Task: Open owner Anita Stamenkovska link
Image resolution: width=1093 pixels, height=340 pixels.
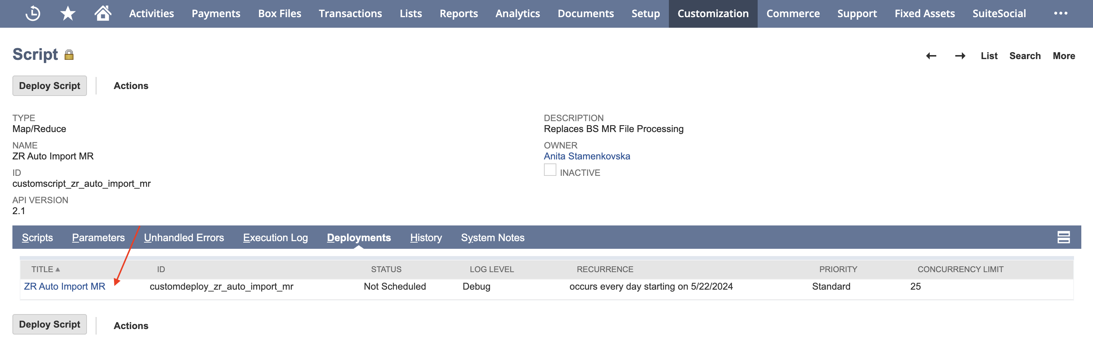Action: point(587,156)
